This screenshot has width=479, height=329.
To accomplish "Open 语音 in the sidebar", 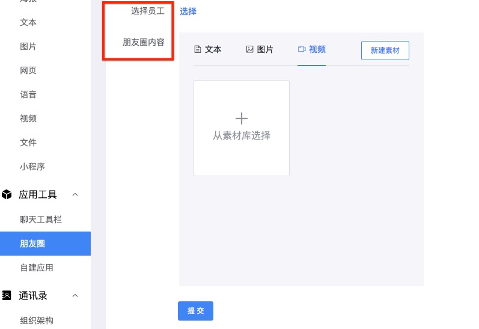I will 28,94.
